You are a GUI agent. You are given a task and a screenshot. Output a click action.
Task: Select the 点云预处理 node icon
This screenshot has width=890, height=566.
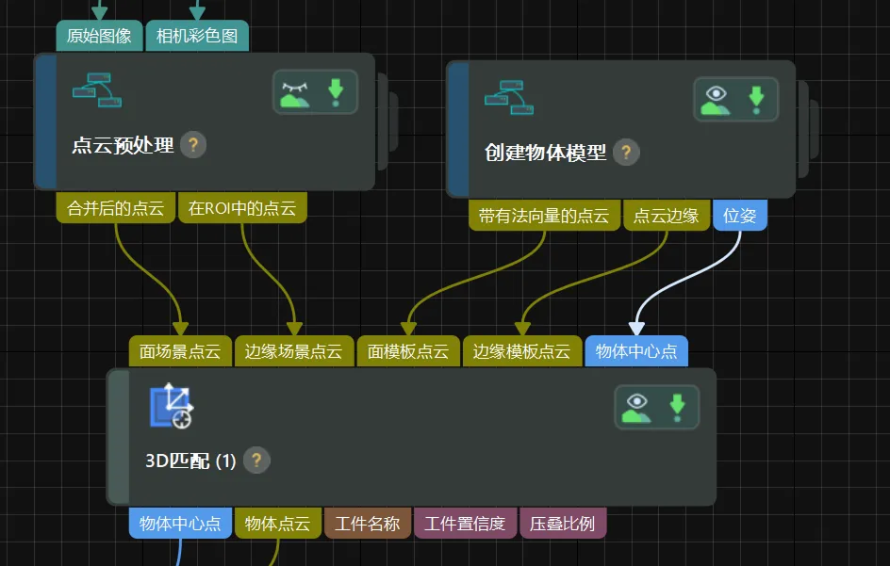99,89
